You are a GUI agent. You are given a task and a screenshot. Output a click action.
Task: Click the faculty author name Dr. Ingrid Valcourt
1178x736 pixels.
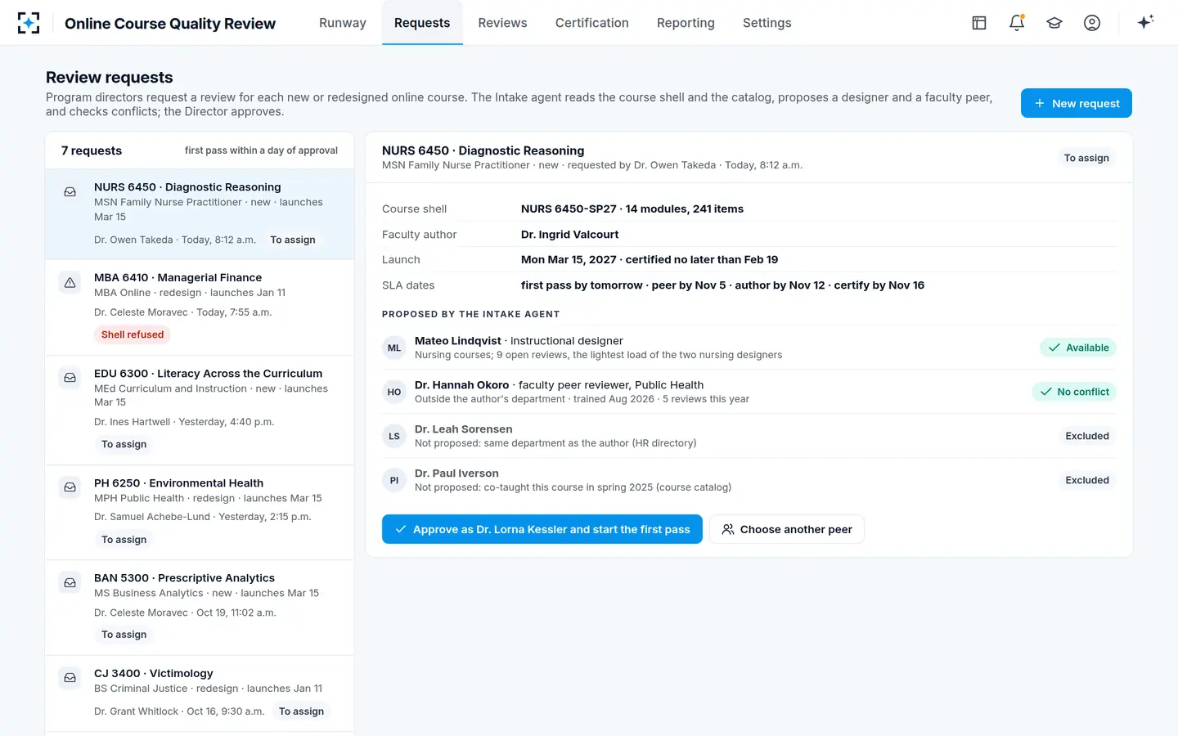click(x=570, y=235)
